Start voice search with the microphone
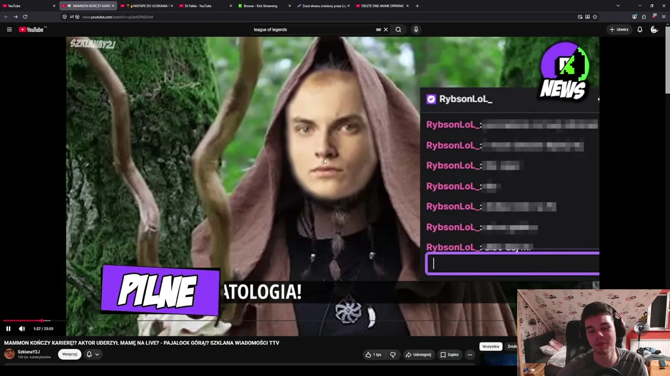The width and height of the screenshot is (670, 376). coord(416,30)
